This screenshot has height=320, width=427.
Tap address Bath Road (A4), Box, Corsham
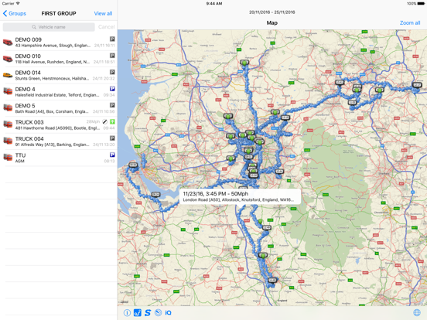point(52,111)
